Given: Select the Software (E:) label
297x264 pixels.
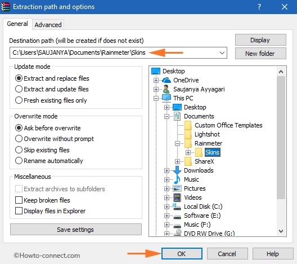Looking at the screenshot, I should tap(202, 215).
